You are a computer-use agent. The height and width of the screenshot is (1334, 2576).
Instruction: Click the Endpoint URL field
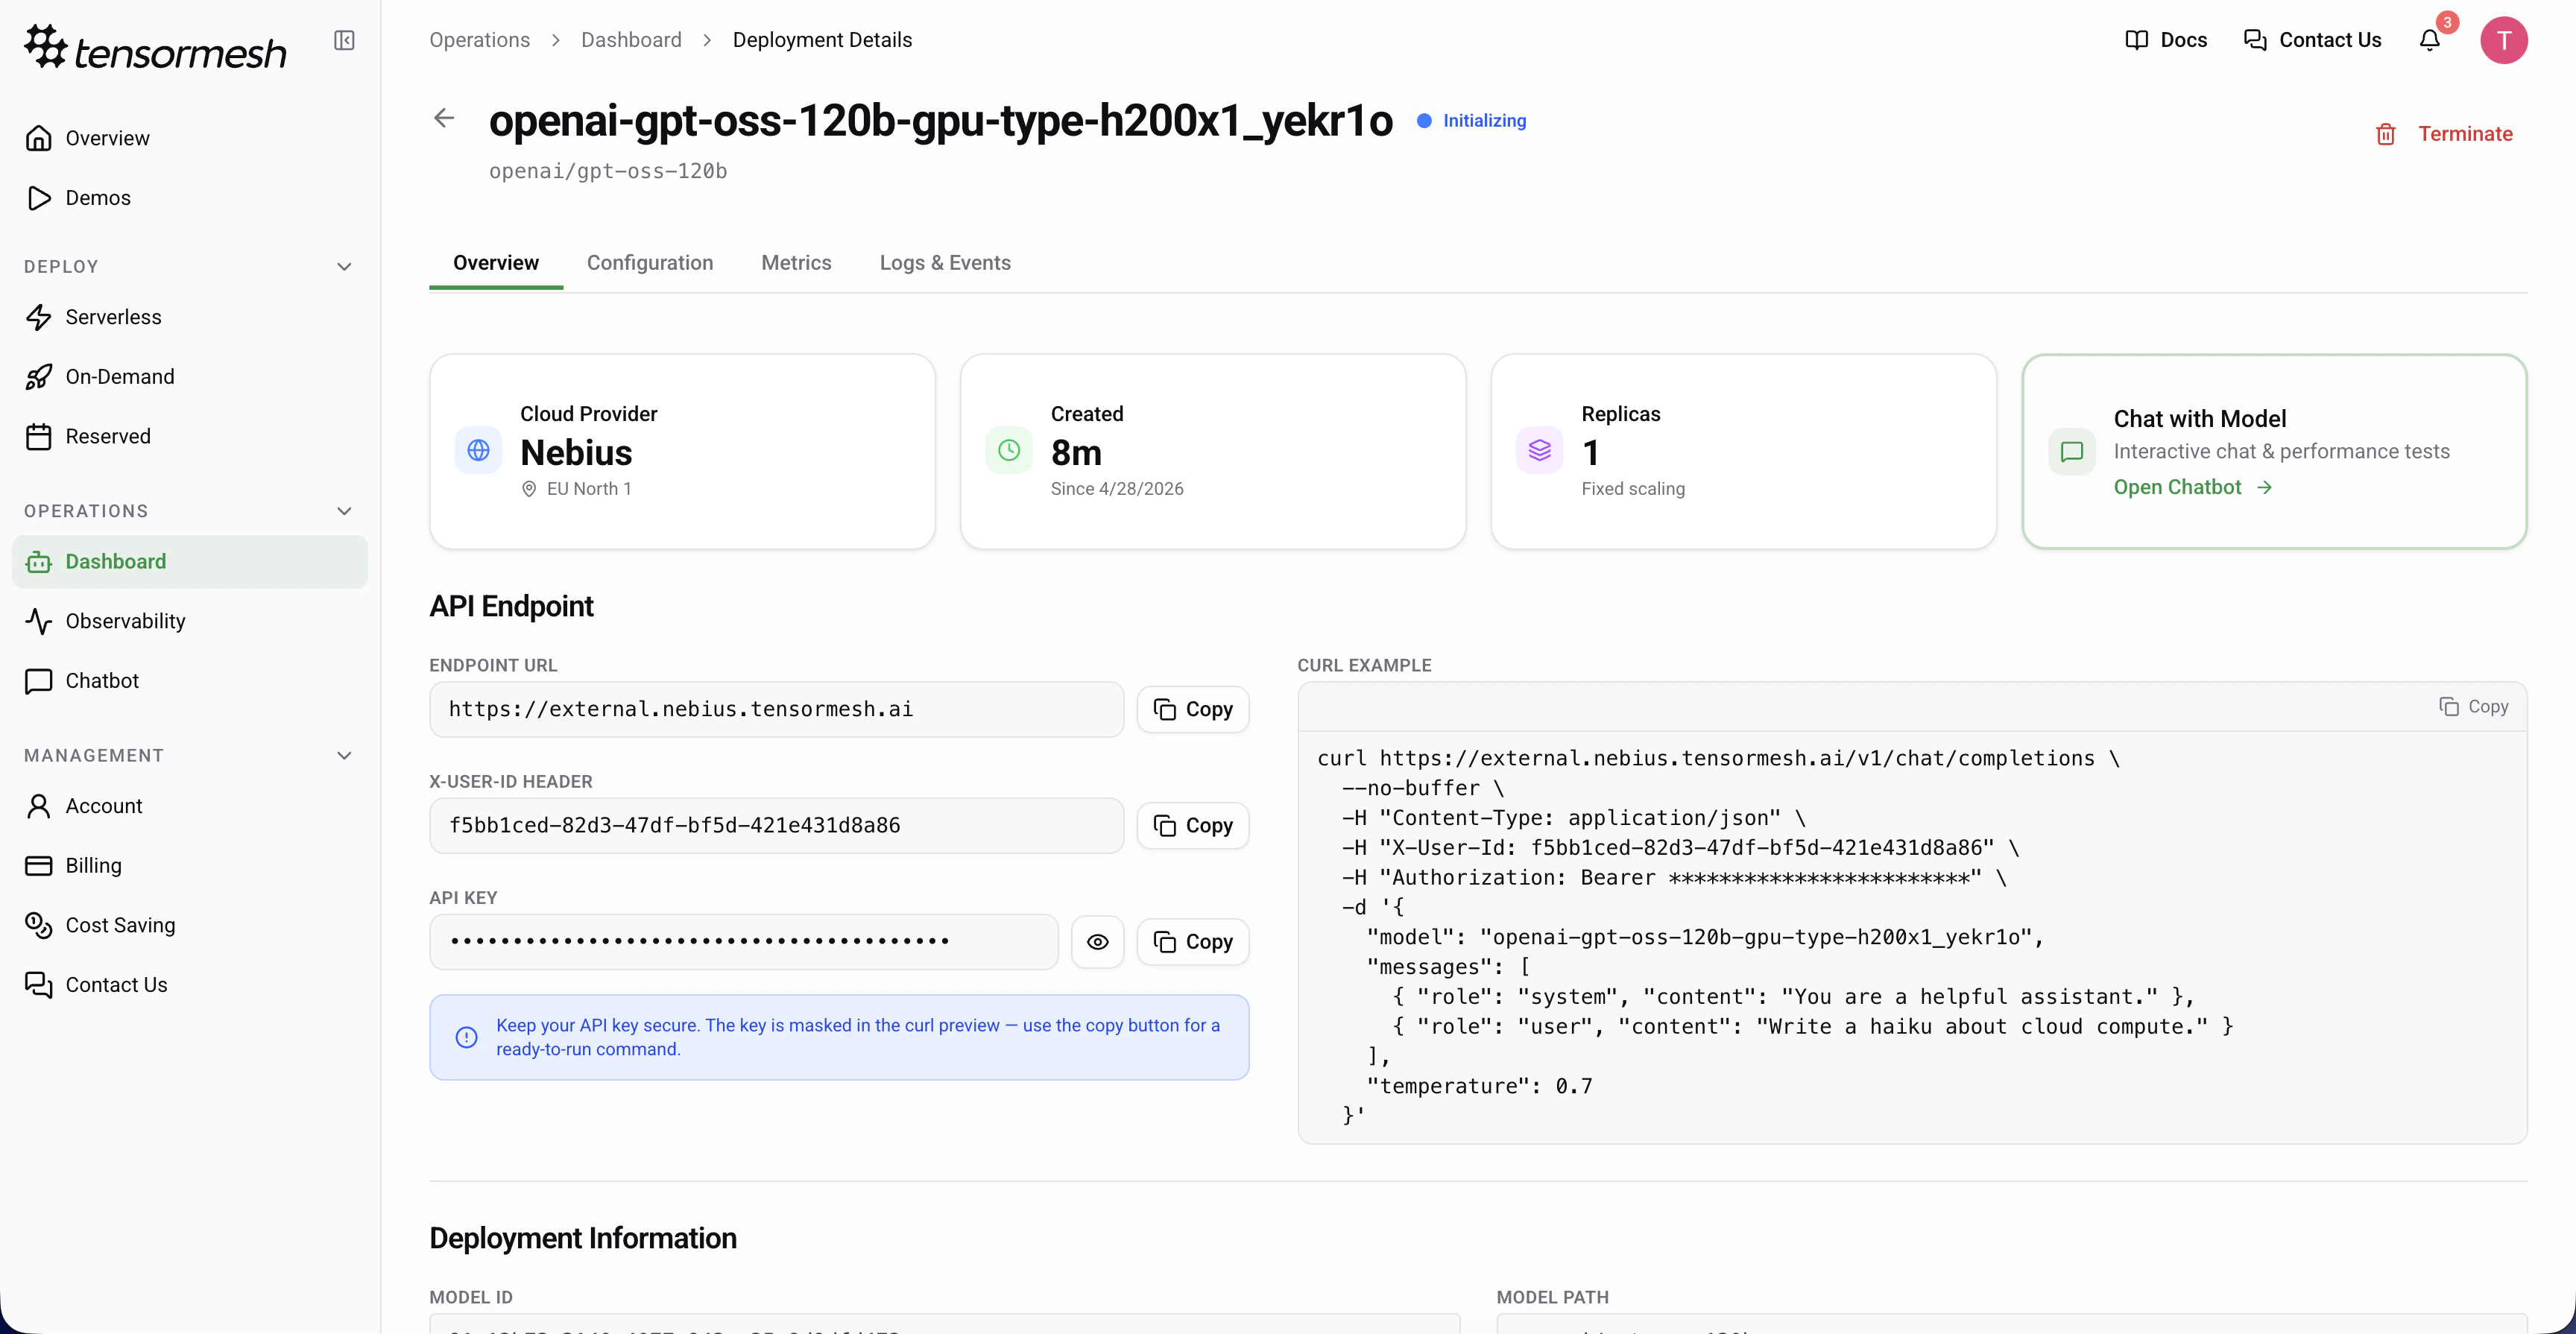tap(776, 709)
